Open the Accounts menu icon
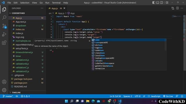This screenshot has width=186, height=104. (4, 82)
